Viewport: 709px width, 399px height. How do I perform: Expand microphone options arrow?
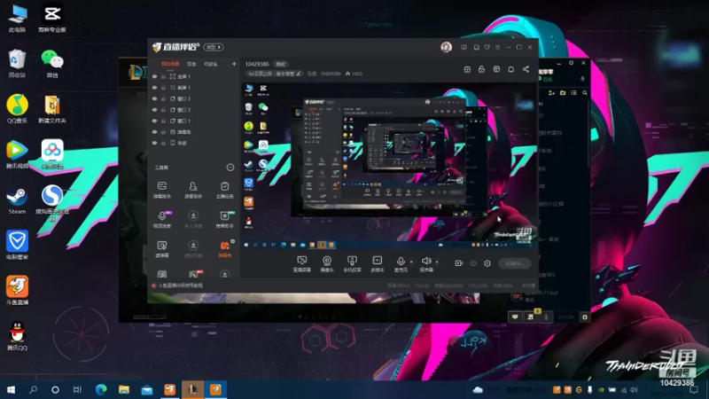(x=411, y=262)
